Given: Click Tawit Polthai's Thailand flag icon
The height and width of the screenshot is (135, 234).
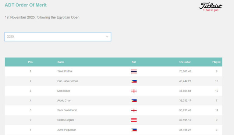Looking at the screenshot, I should [x=134, y=72].
